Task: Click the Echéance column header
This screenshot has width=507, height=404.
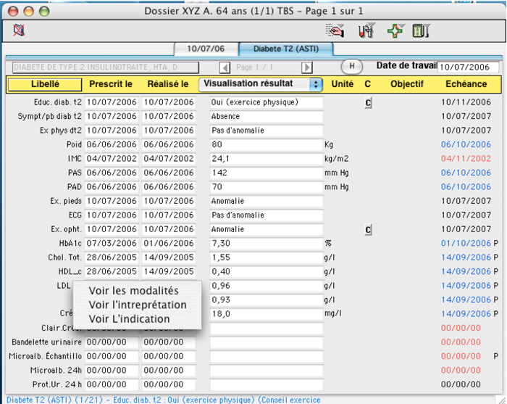Action: [466, 84]
